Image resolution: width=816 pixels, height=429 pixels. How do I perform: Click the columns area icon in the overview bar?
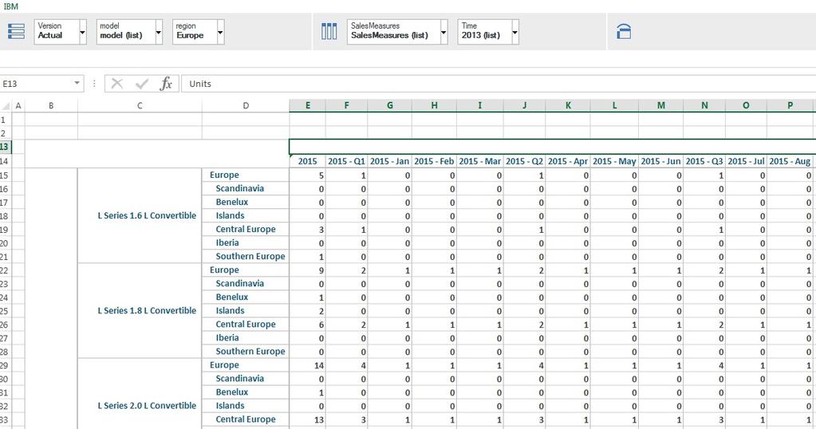click(329, 31)
